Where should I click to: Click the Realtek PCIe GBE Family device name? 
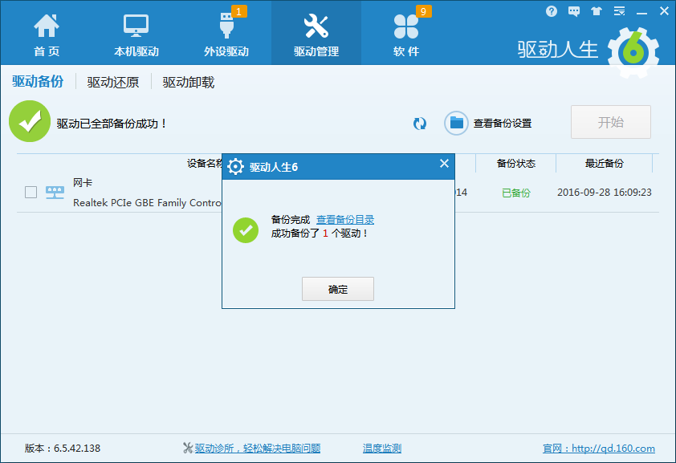(x=147, y=202)
